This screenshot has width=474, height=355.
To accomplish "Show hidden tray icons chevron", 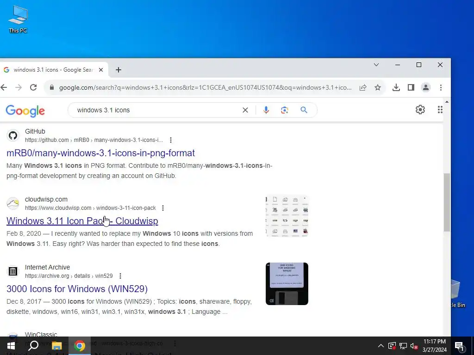I will 381,346.
